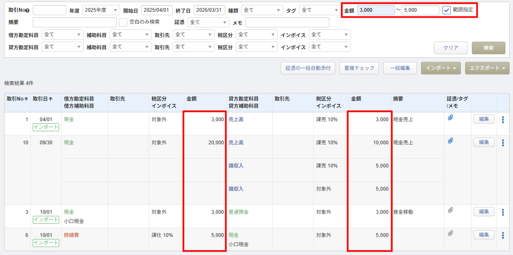Click the 検索 button

click(x=489, y=48)
